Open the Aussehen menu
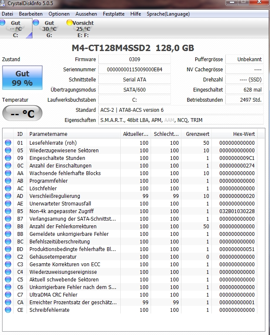Viewport: 270px width, 335px height. (86, 14)
